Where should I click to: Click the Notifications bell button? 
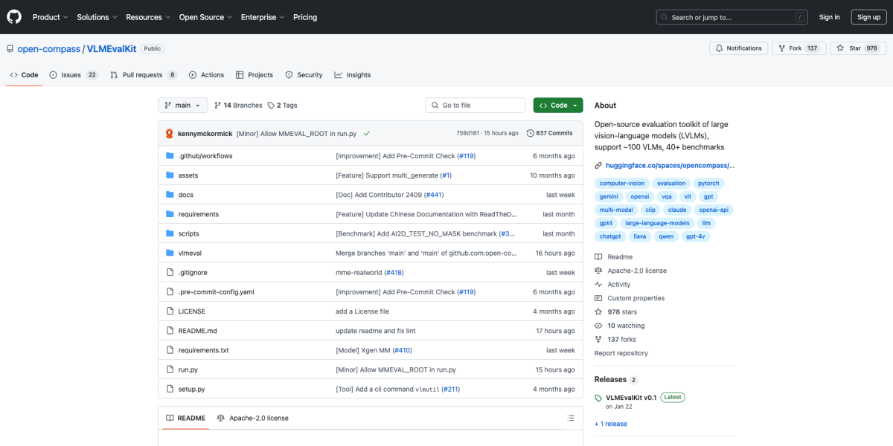pos(738,48)
